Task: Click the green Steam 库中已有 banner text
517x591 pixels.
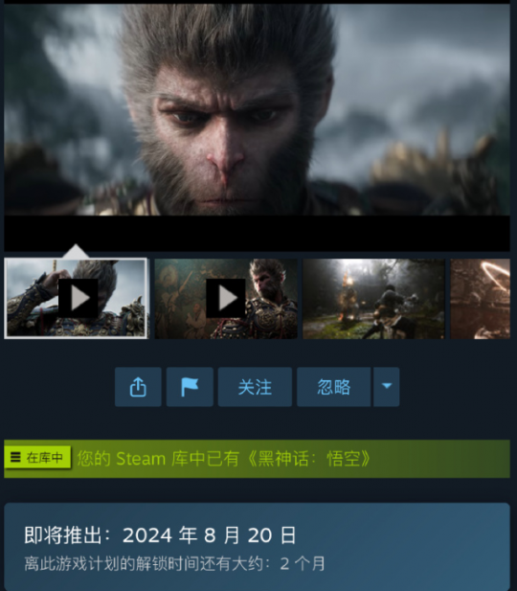Action: (x=224, y=459)
